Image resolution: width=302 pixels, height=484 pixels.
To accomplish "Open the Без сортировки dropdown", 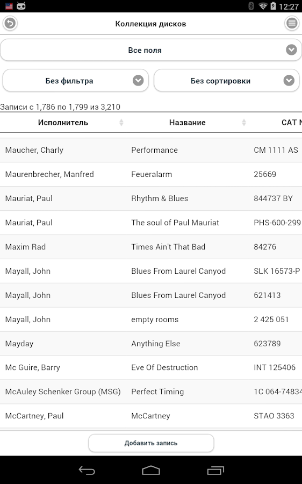I will tap(227, 81).
